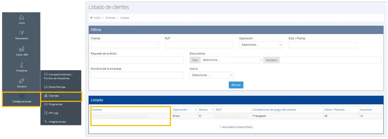Image resolution: width=388 pixels, height=139 pixels.
Task: Click the breadcrumb home icon
Action: pyautogui.click(x=91, y=18)
